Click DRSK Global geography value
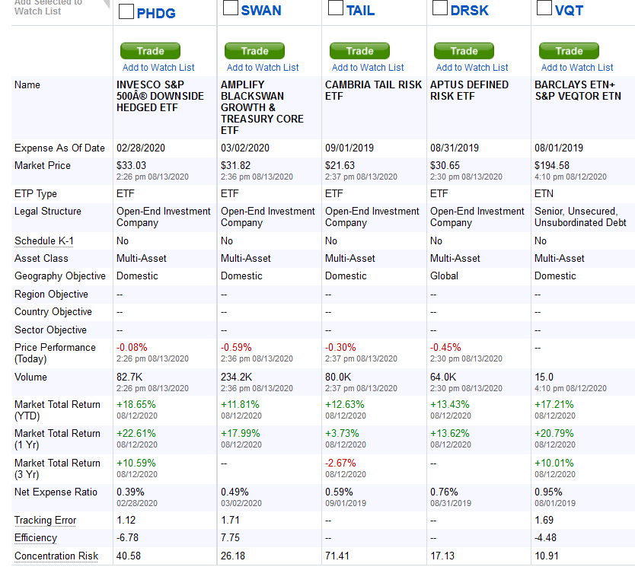 [x=444, y=276]
